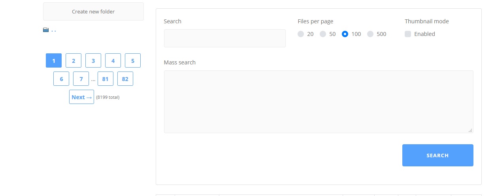Open page 5 of results
The image size is (494, 196).
pyautogui.click(x=133, y=60)
